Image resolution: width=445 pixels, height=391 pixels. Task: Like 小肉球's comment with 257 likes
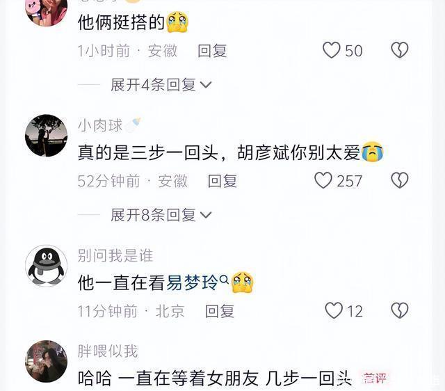tap(323, 180)
